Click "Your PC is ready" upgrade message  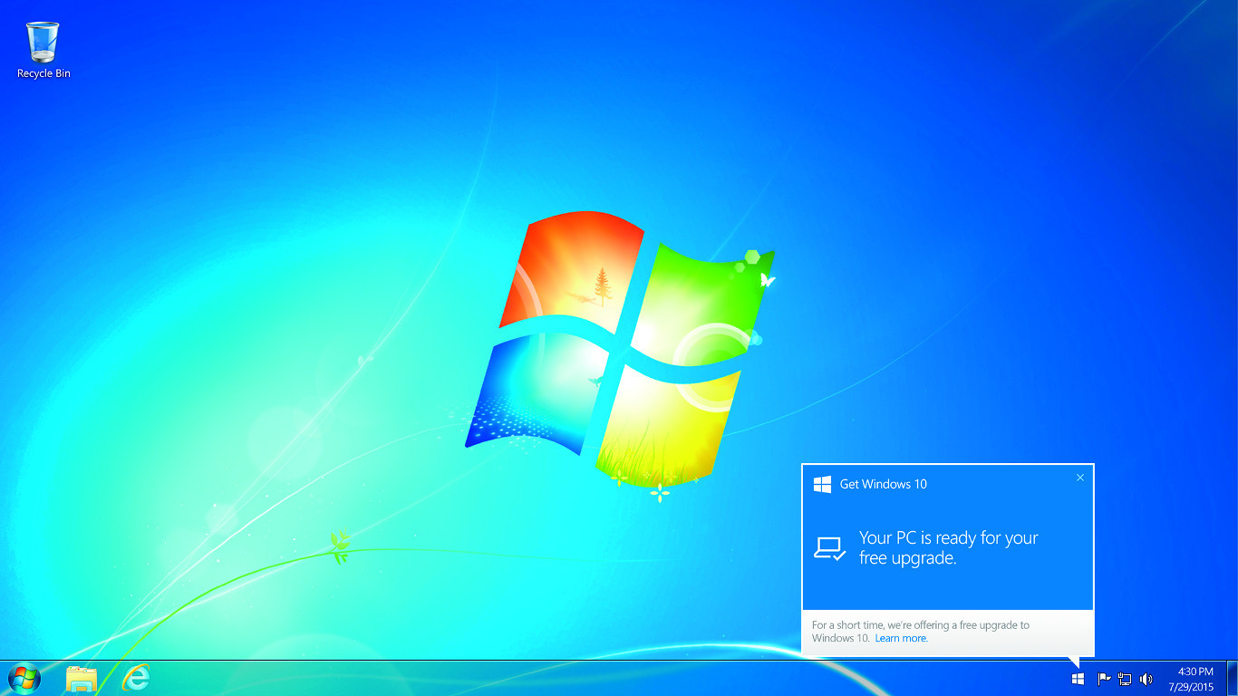click(948, 548)
